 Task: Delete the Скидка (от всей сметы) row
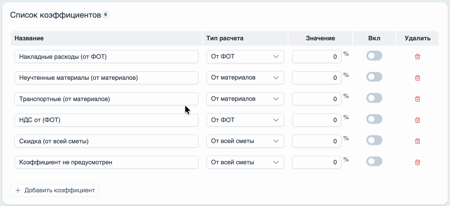pyautogui.click(x=418, y=141)
